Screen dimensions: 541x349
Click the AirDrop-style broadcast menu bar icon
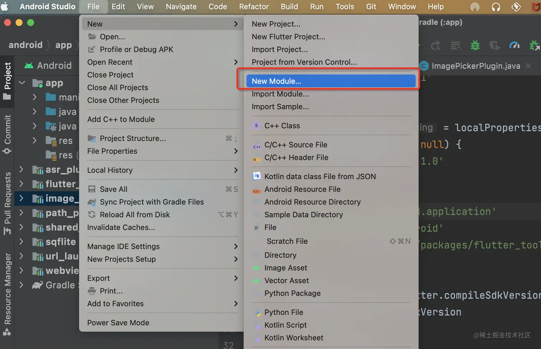(x=475, y=7)
